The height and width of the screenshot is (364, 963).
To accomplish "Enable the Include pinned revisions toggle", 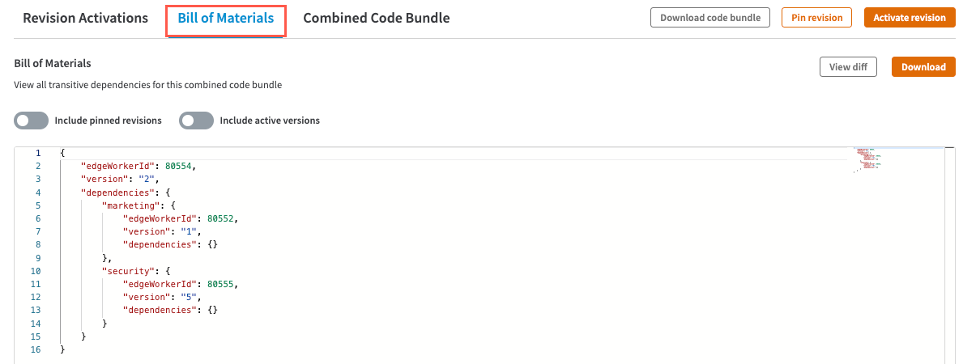I will point(32,121).
